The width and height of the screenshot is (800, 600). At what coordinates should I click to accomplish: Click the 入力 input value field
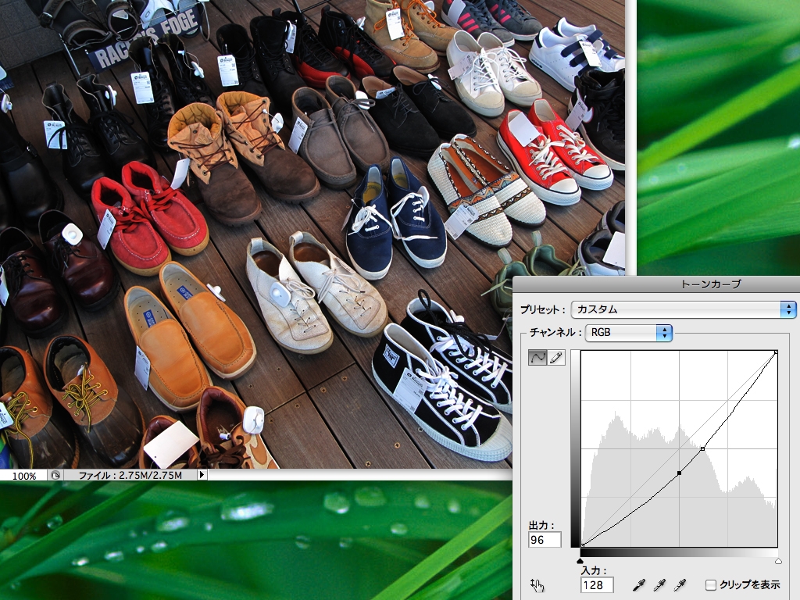pos(597,585)
